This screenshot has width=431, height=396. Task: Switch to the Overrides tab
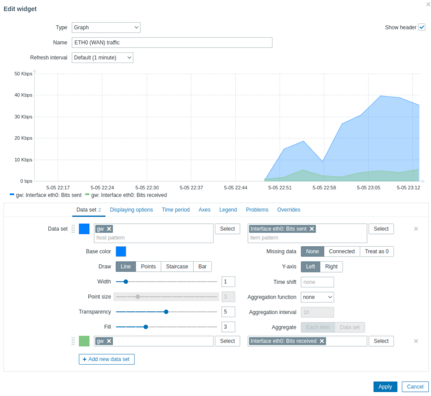[x=289, y=210]
